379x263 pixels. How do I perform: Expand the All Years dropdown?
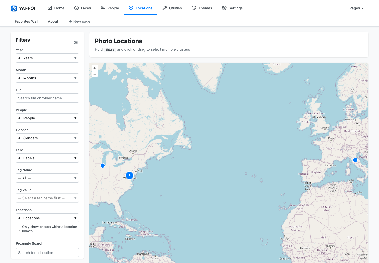point(47,58)
